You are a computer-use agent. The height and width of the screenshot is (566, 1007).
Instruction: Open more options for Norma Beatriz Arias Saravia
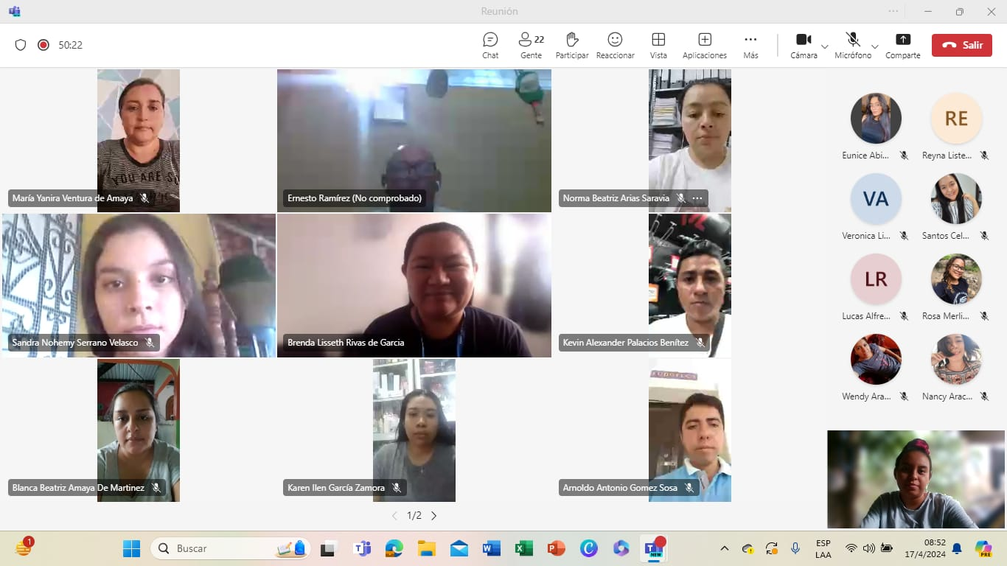[697, 198]
